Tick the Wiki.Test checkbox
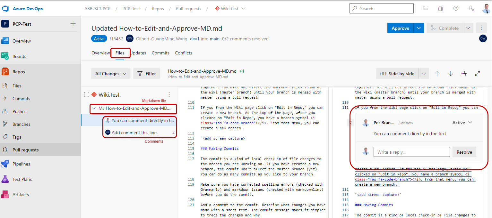Image resolution: width=492 pixels, height=218 pixels. [x=86, y=94]
